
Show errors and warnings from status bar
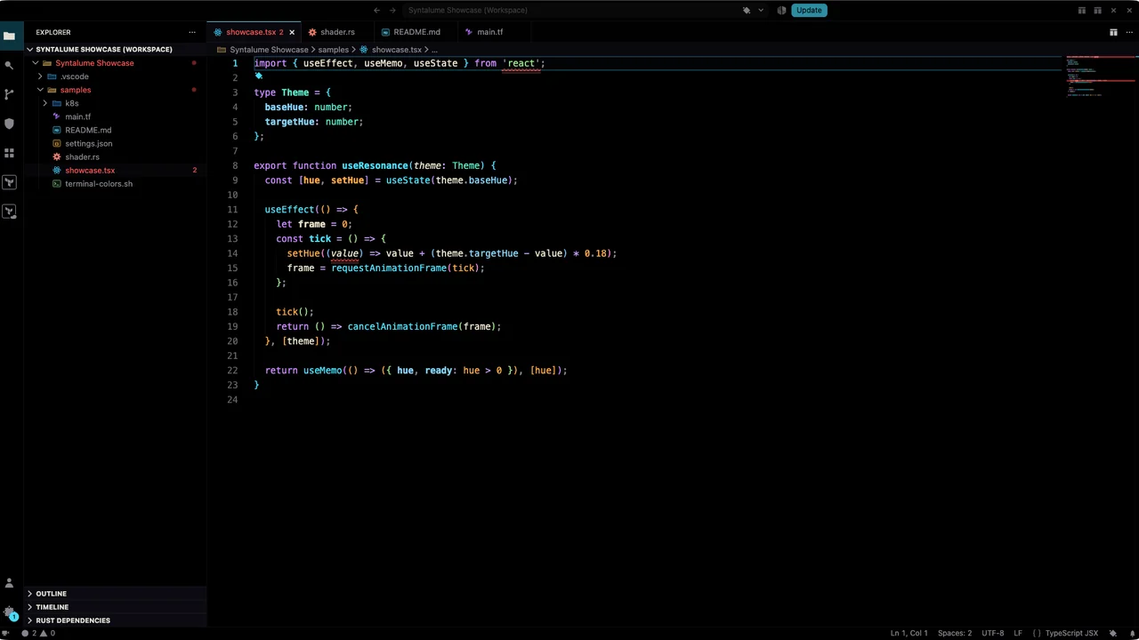point(39,633)
